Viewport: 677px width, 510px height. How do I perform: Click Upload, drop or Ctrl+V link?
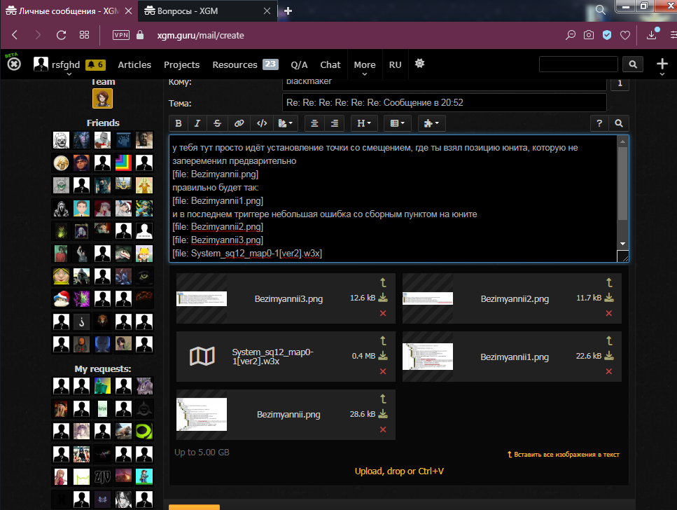399,471
